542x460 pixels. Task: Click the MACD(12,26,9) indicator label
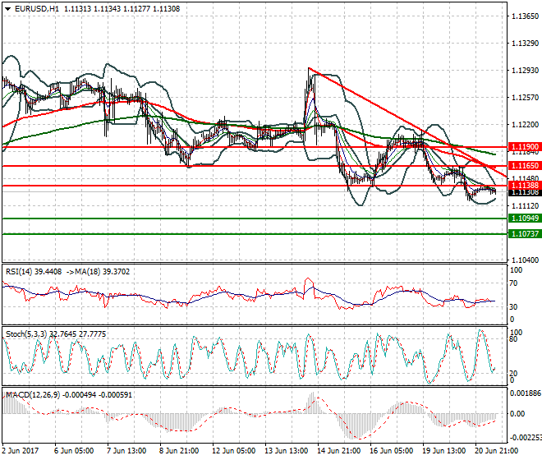pyautogui.click(x=69, y=394)
